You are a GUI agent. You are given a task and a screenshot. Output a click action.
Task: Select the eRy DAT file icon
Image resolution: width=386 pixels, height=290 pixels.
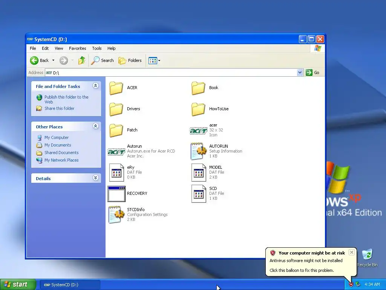point(116,173)
